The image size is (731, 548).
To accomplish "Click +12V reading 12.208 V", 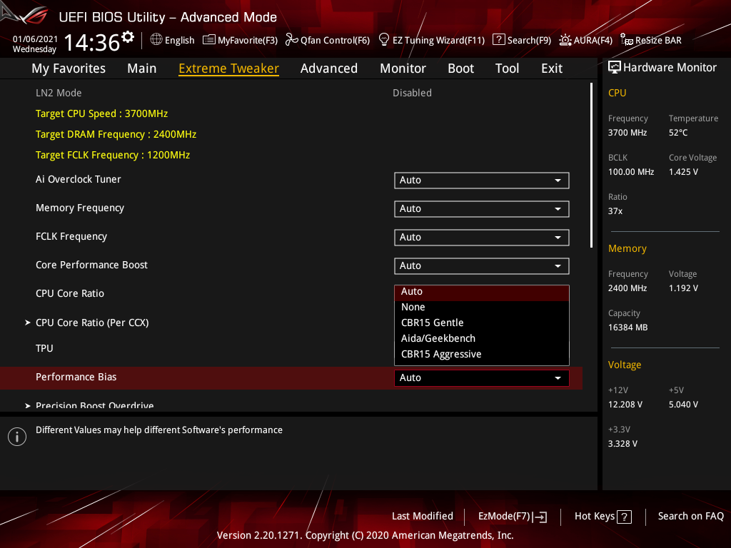I will 625,405.
